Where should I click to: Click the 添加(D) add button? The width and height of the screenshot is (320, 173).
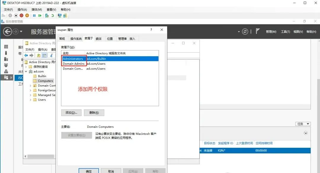click(71, 112)
